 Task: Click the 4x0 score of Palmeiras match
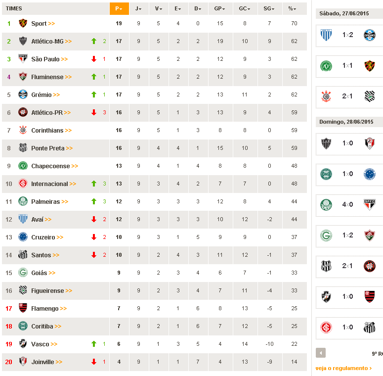pyautogui.click(x=347, y=204)
